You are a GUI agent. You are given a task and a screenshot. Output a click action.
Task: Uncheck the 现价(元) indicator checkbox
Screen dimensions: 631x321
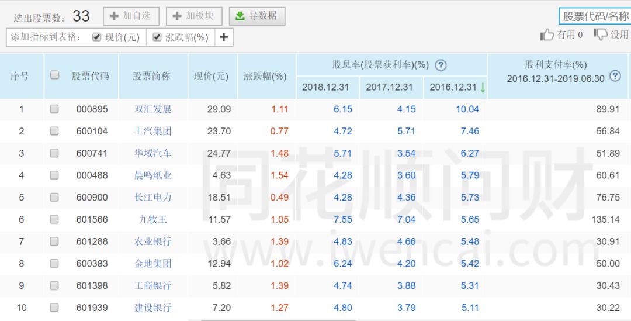click(96, 37)
